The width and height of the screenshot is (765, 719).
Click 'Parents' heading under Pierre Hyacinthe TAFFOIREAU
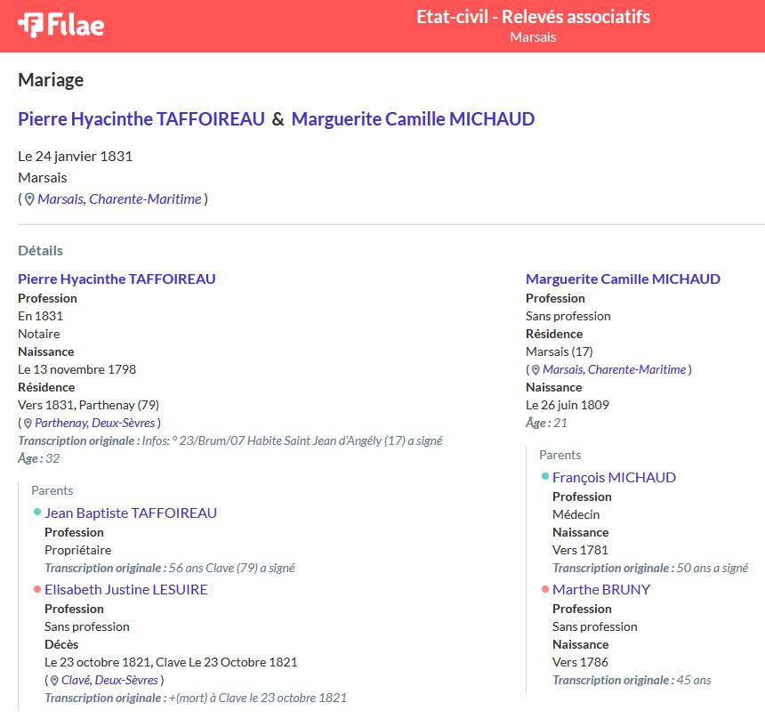pyautogui.click(x=52, y=491)
